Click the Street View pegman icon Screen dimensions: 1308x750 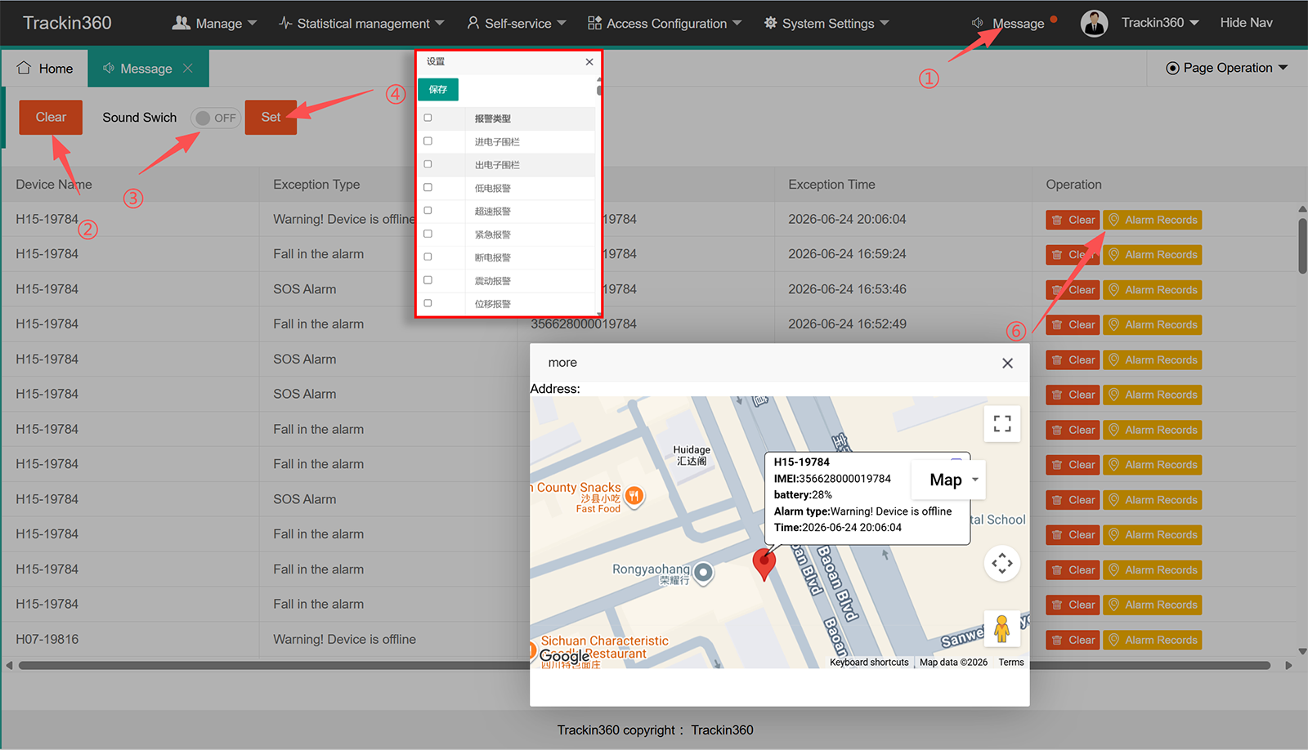coord(1002,628)
